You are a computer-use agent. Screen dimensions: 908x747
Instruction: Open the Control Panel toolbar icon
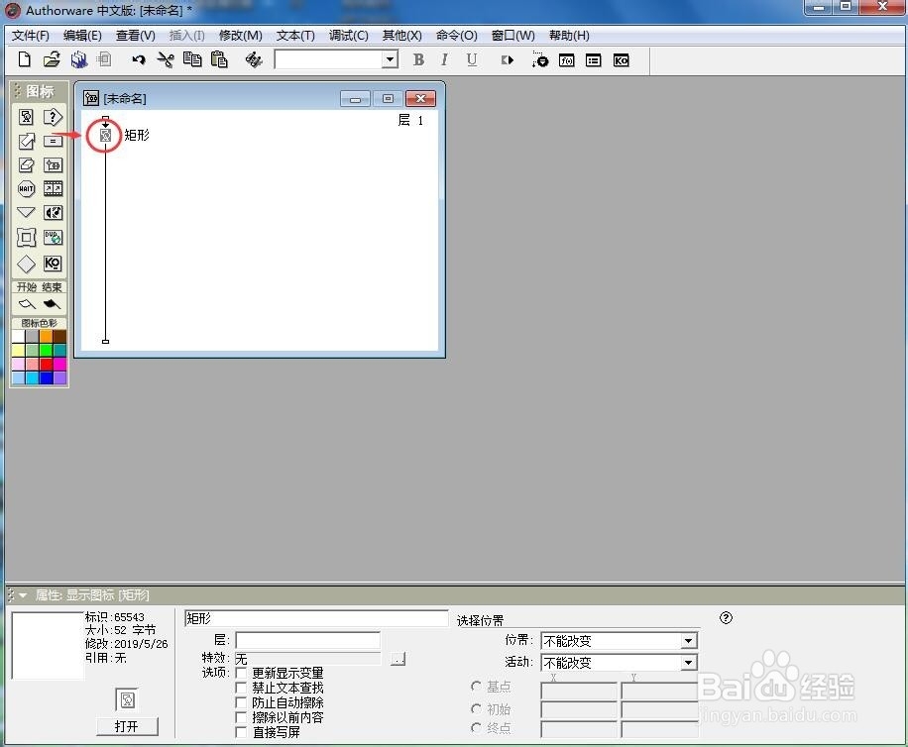click(x=539, y=59)
